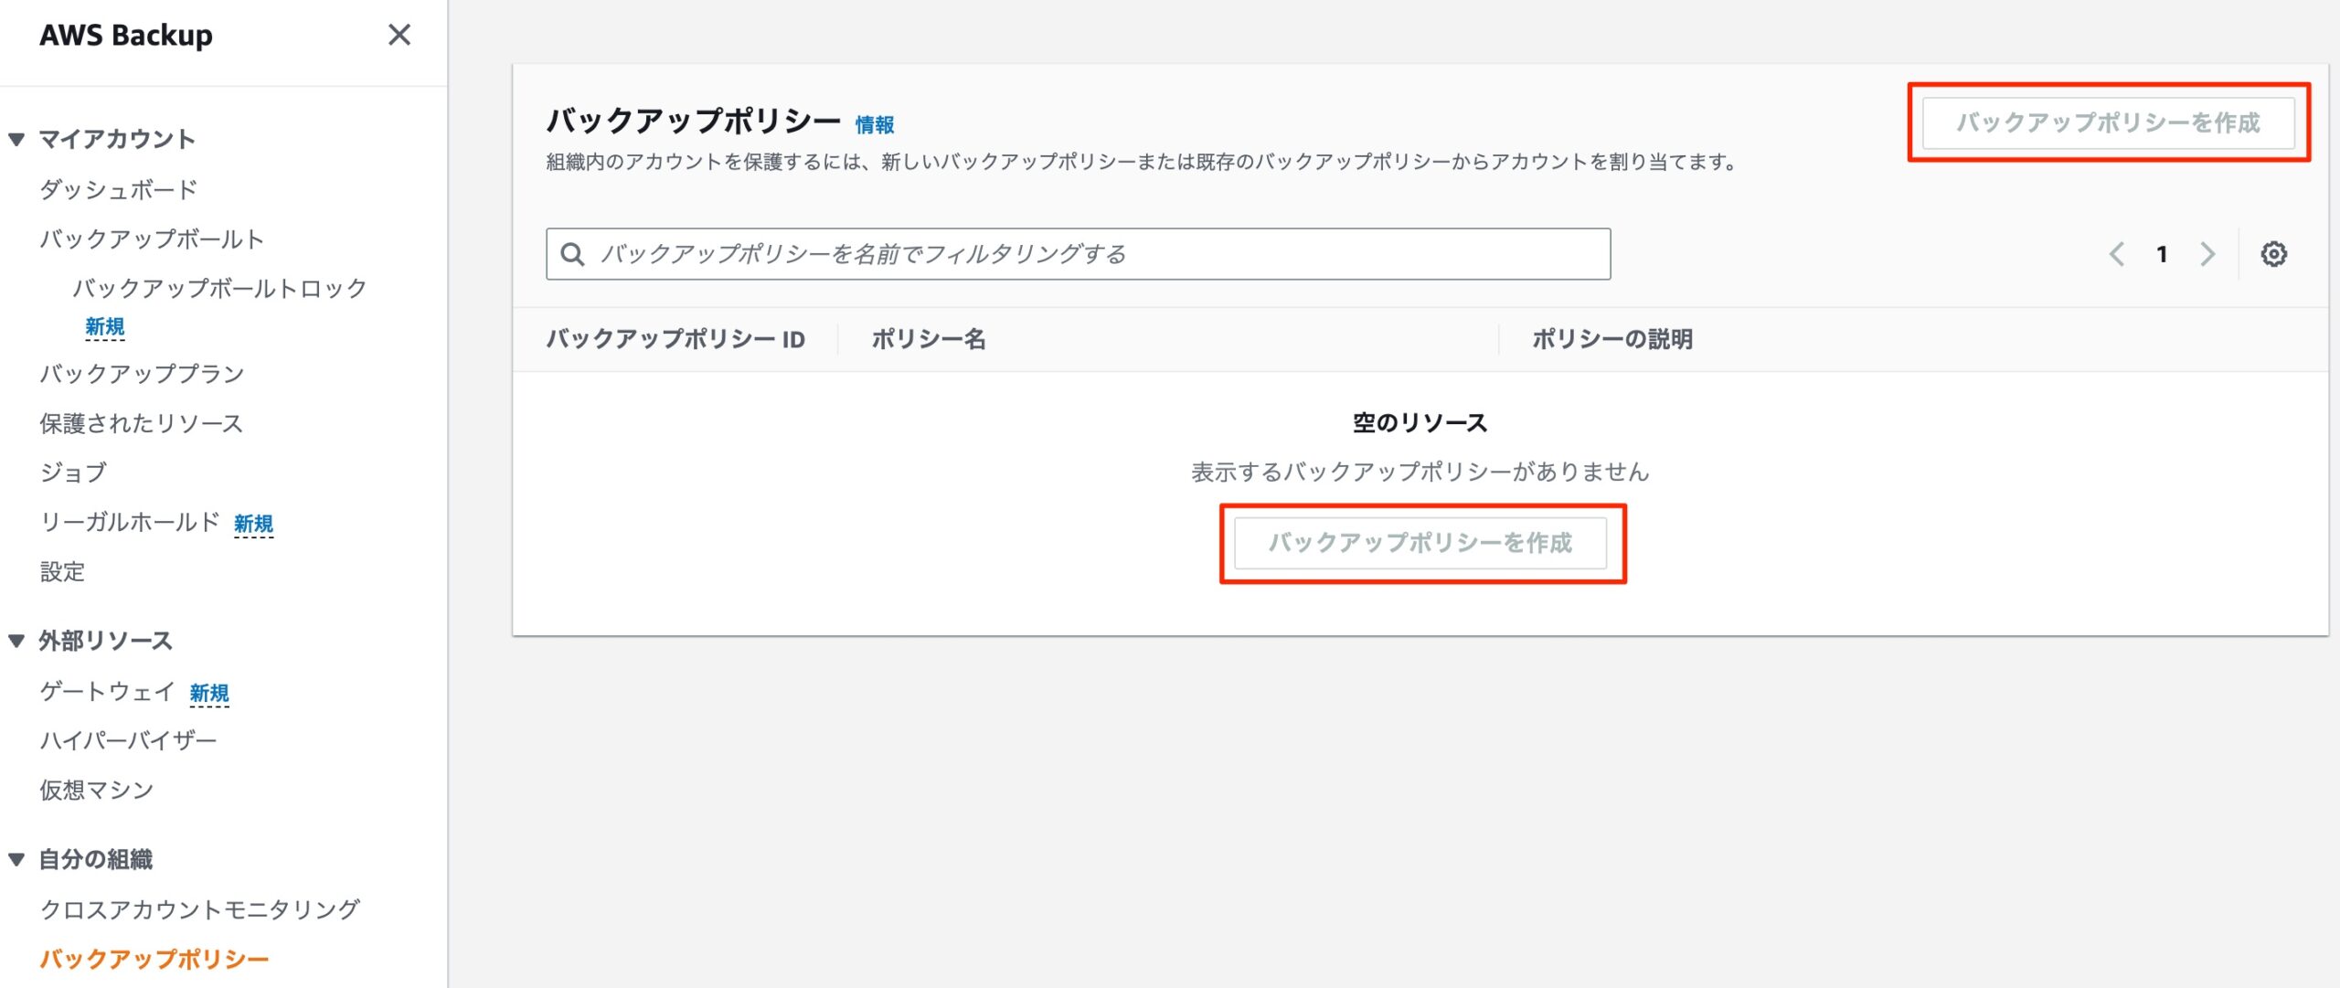Go to next page arrow
This screenshot has width=2340, height=988.
click(x=2207, y=254)
